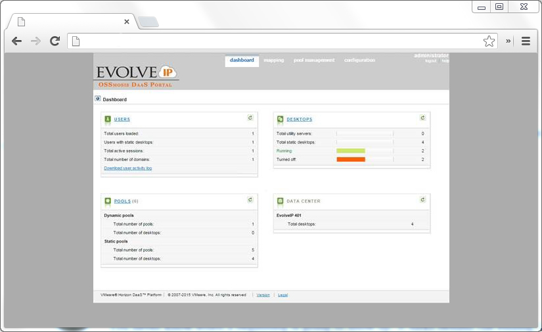
Task: Click the page icon in the browser tab
Action: [x=22, y=22]
